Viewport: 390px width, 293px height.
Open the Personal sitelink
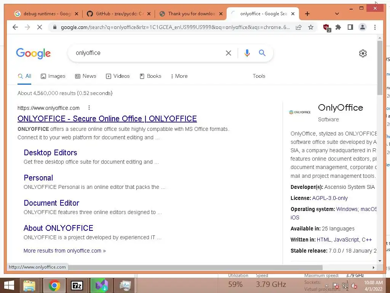(38, 178)
